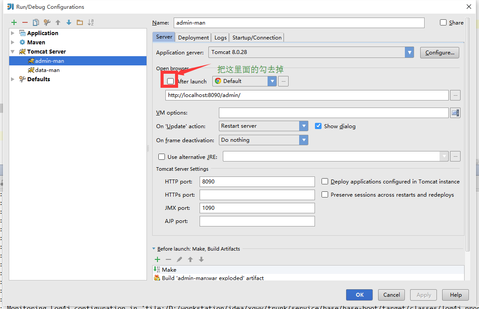Remove the selected configuration with the minus icon
The height and width of the screenshot is (309, 479).
25,22
